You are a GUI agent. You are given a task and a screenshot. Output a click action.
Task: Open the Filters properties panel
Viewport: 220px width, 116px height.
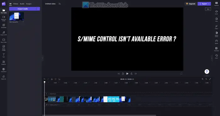click(x=216, y=27)
